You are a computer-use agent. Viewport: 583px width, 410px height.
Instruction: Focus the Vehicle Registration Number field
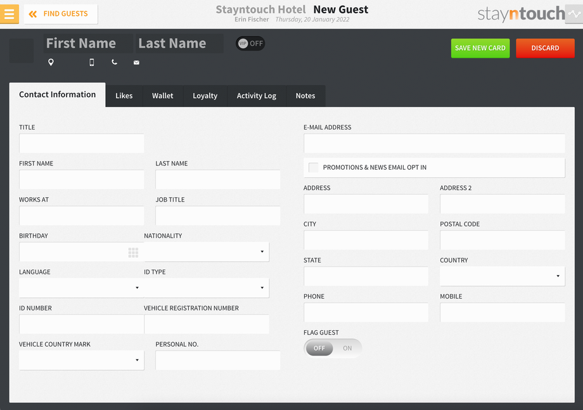tap(207, 324)
